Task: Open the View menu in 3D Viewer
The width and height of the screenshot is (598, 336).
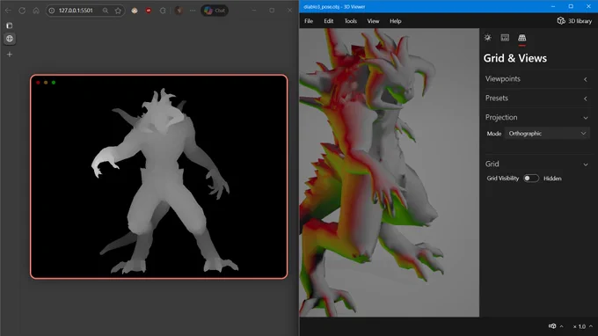Action: click(373, 21)
